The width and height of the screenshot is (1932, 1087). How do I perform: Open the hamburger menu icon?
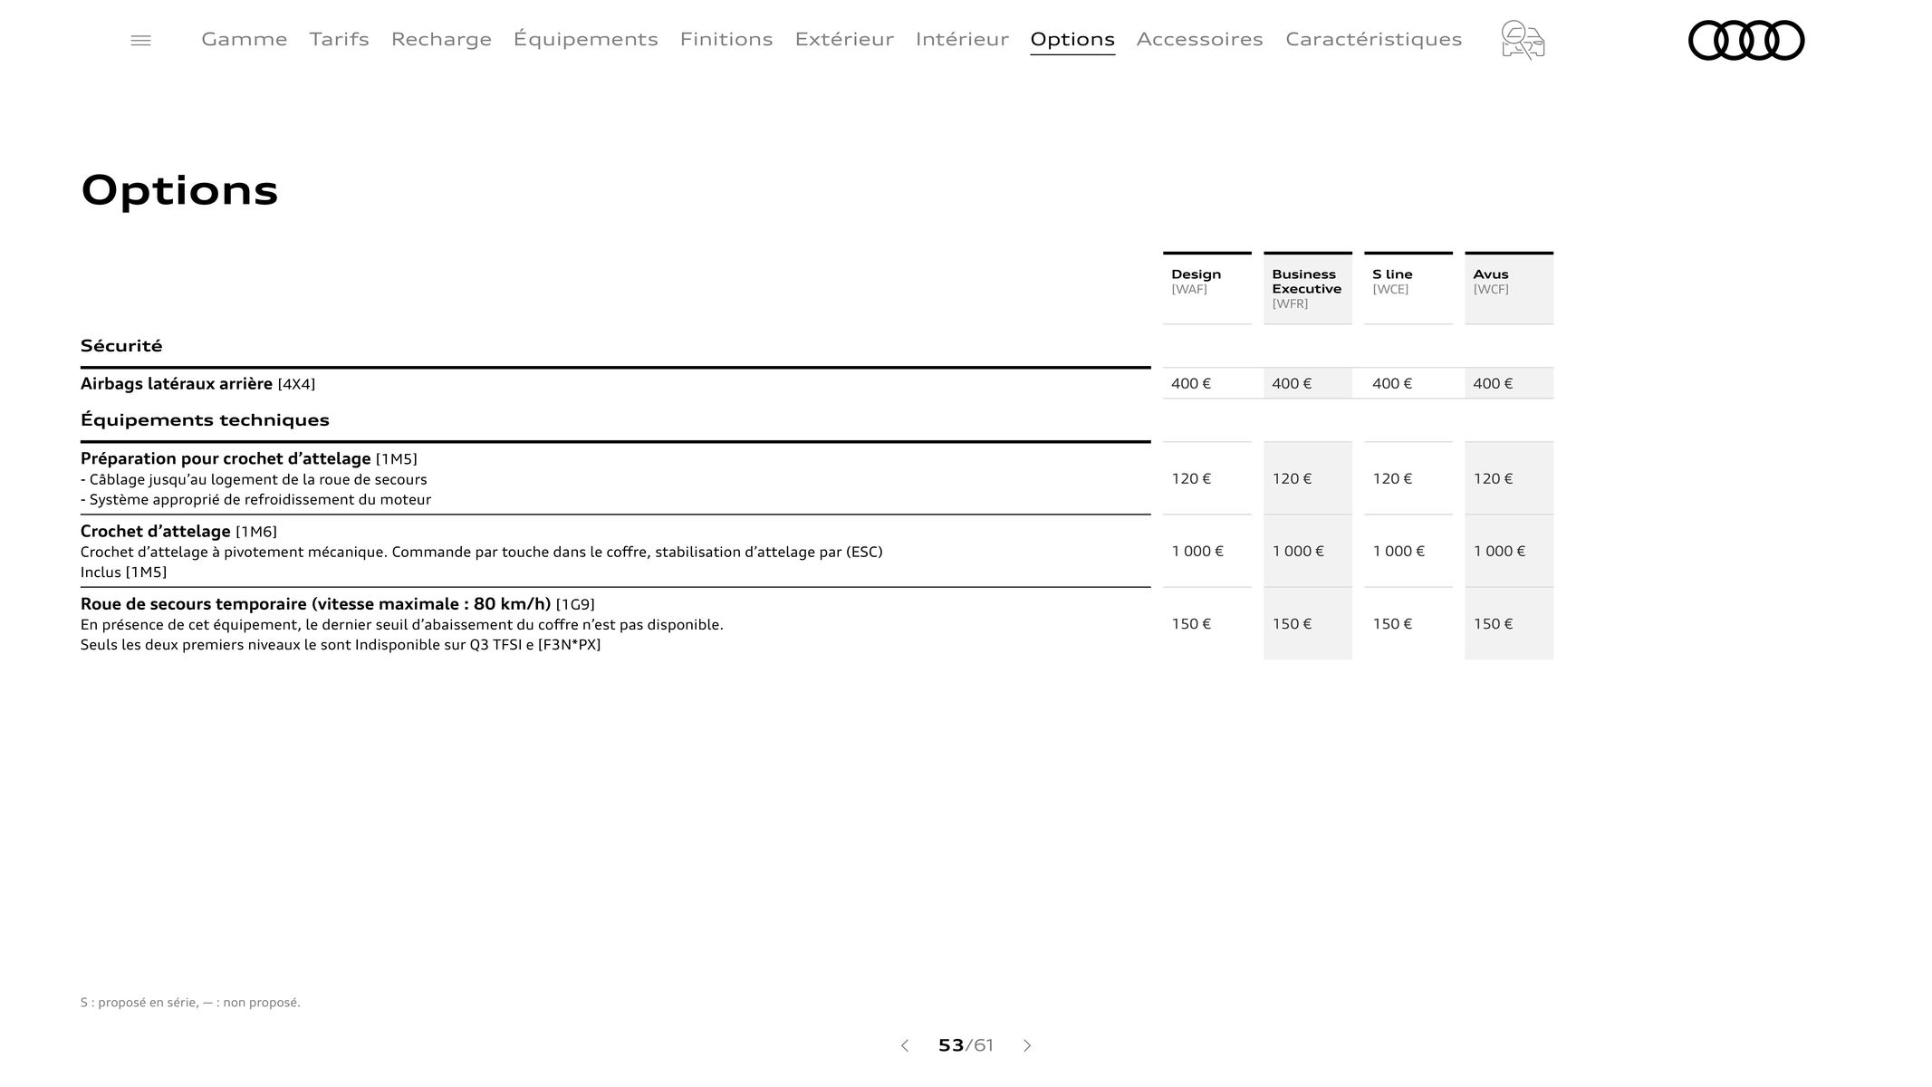click(x=140, y=40)
